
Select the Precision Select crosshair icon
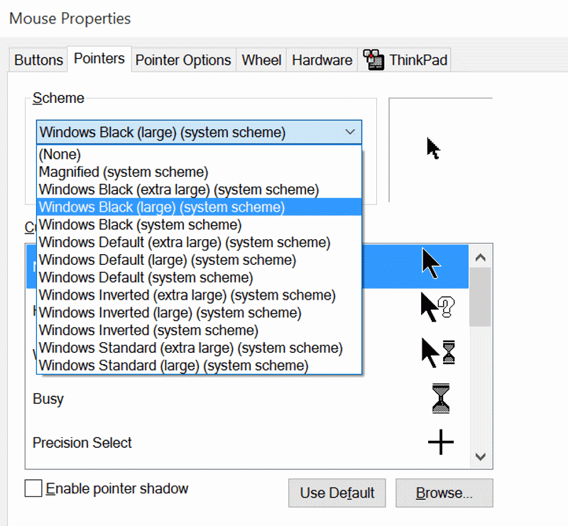441,442
